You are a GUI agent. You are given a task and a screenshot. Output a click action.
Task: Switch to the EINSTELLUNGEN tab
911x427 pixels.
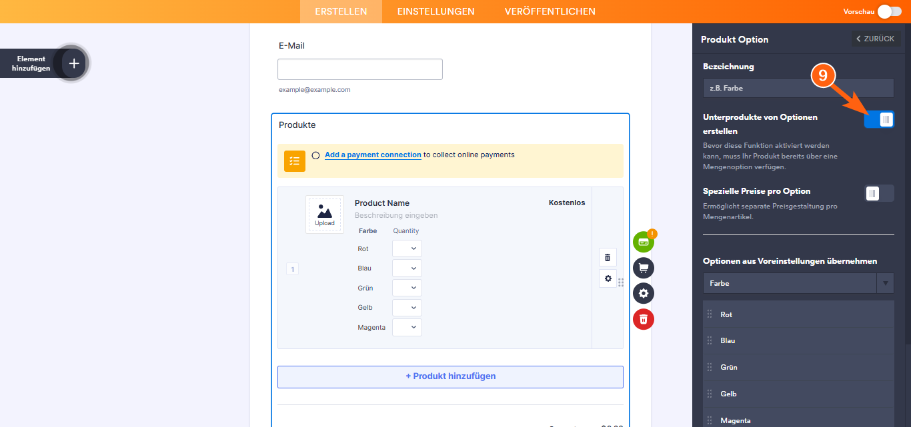pos(436,11)
